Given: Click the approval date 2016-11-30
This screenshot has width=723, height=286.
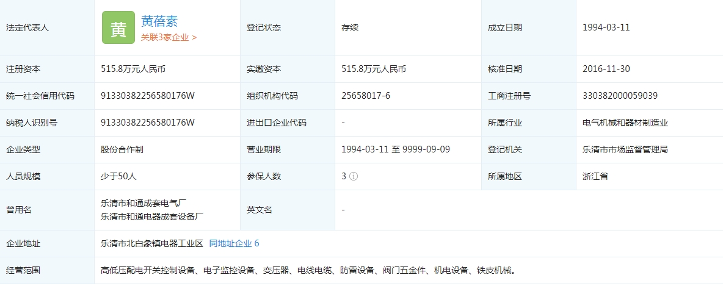Looking at the screenshot, I should coord(606,69).
